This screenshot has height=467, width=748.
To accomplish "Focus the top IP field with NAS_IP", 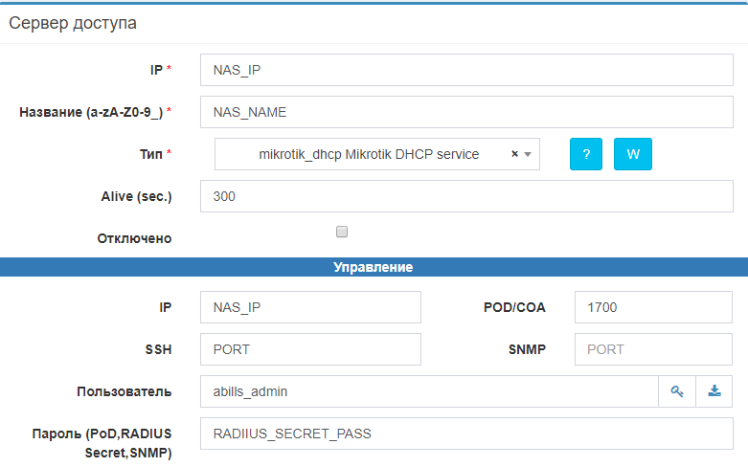I will [466, 70].
